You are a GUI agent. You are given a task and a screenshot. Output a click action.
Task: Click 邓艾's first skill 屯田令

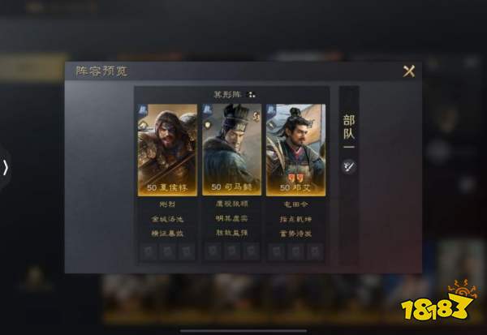coord(295,204)
